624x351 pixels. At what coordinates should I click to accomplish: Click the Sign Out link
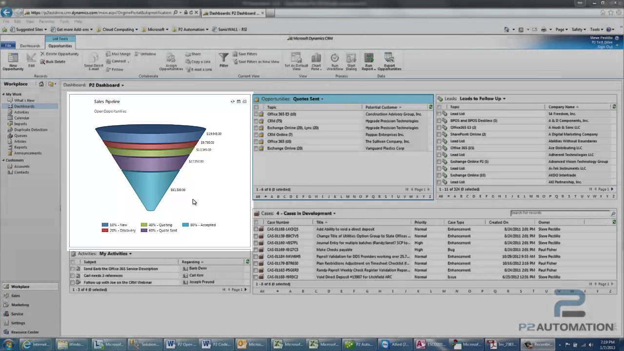(x=605, y=47)
